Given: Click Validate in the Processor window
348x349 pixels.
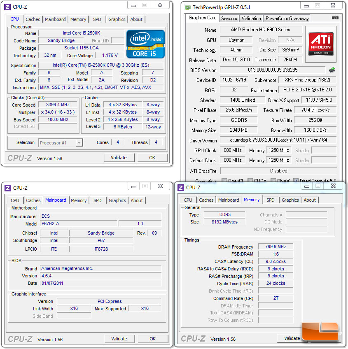Looking at the screenshot, I should (x=119, y=158).
